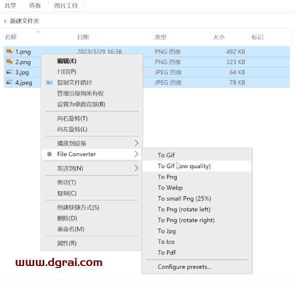
Task: Click JPEG 图像 type cell of 4.jpeg
Action: click(x=168, y=83)
